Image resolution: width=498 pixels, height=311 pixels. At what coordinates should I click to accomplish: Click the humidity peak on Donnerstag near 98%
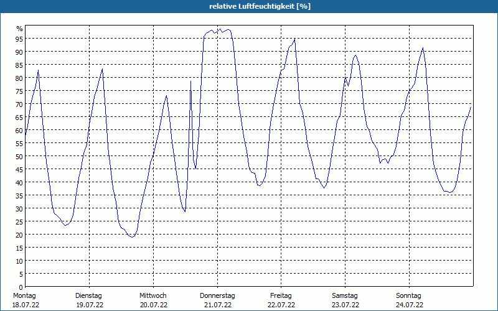pos(220,29)
